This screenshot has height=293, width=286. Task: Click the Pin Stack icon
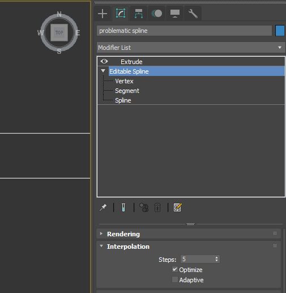pos(103,207)
